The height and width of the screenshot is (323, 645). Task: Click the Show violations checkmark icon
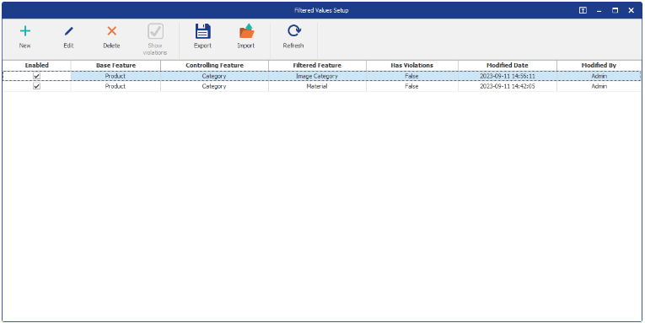pyautogui.click(x=155, y=31)
